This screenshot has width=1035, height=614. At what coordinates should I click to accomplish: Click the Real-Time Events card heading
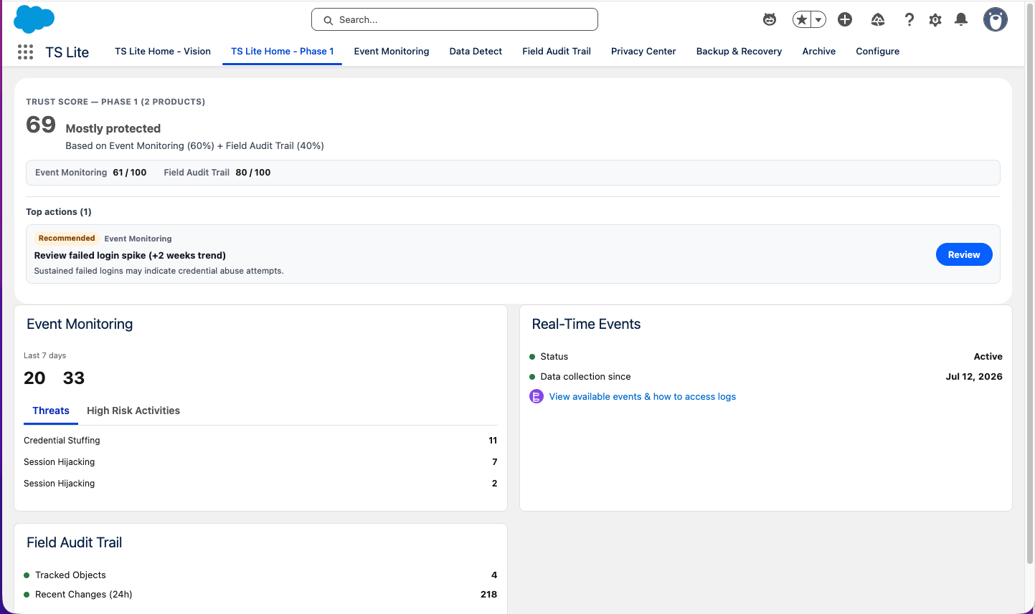586,325
